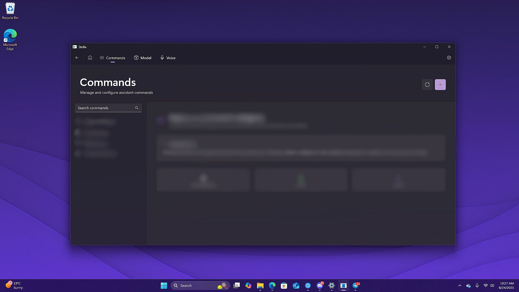Open Windows Start menu
The height and width of the screenshot is (292, 519).
pos(164,286)
